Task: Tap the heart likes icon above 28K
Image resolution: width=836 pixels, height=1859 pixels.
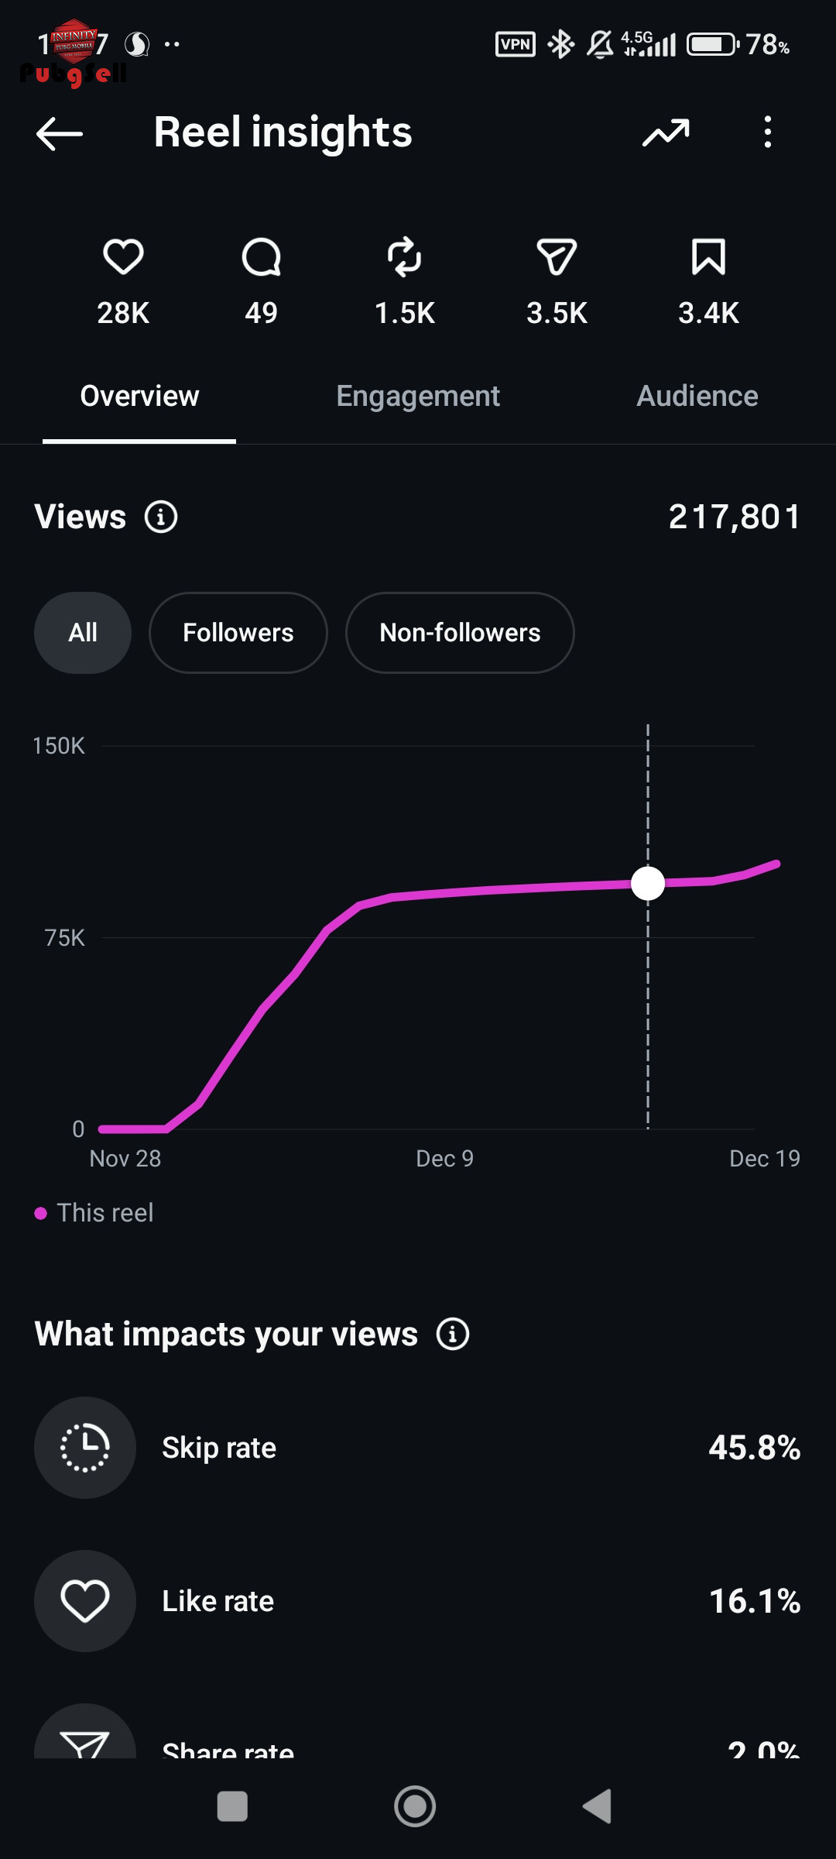Action: pos(123,257)
